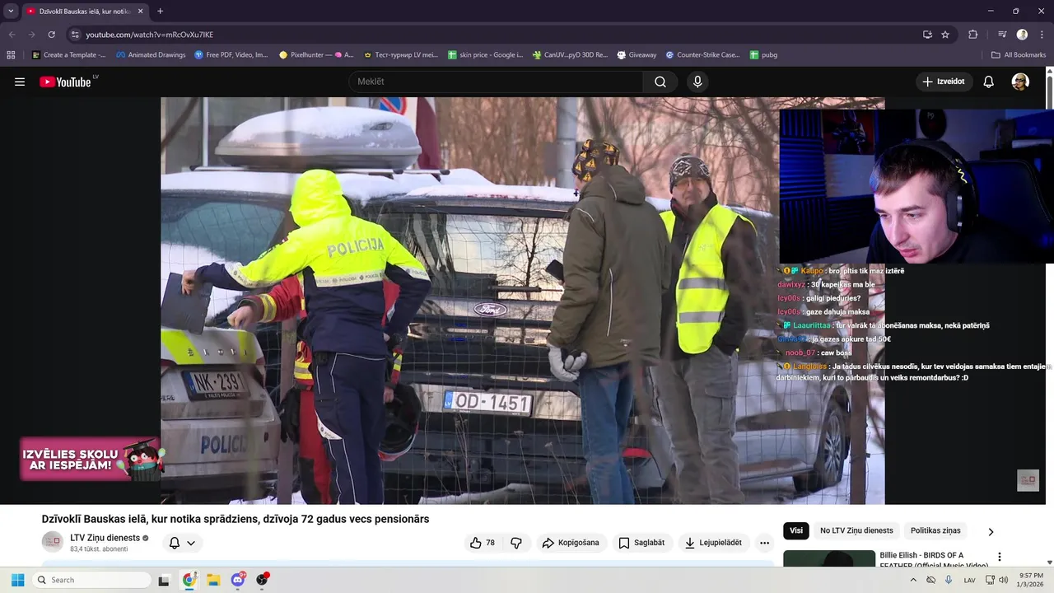Screen dimensions: 1054x593
Task: Open the YouTube guide hamburger menu
Action: [20, 82]
